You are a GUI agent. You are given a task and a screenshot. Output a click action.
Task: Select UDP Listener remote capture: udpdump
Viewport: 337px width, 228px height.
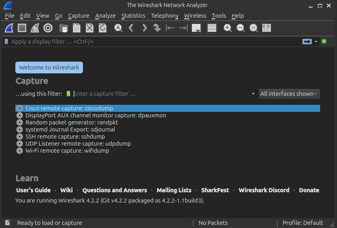(x=168, y=144)
